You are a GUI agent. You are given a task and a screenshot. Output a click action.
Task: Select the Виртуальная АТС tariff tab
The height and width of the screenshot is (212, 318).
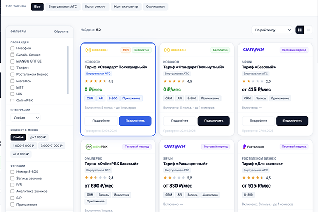click(x=63, y=7)
